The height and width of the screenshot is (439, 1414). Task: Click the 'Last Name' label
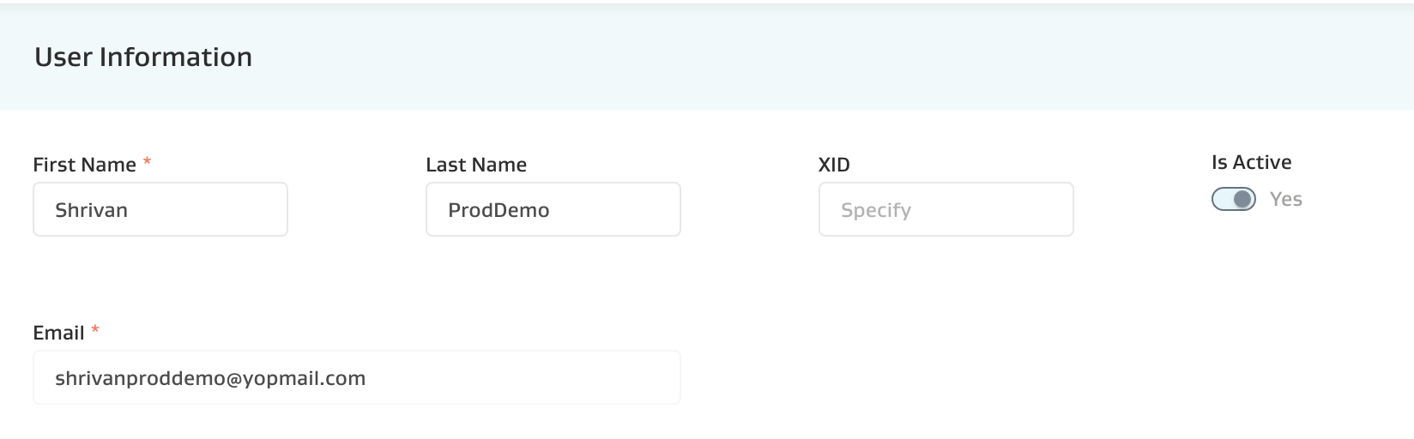pyautogui.click(x=476, y=165)
